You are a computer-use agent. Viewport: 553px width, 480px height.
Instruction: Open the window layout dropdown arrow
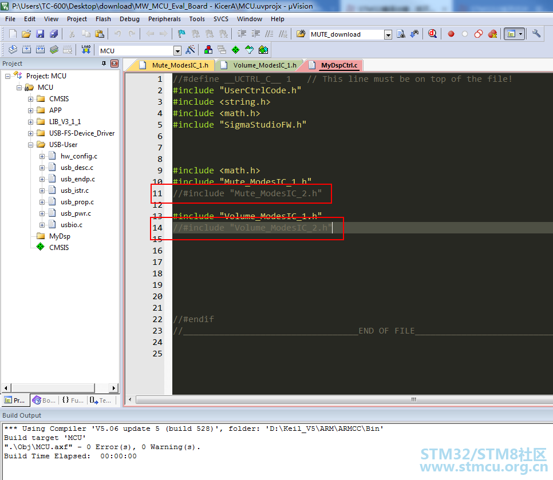click(520, 34)
